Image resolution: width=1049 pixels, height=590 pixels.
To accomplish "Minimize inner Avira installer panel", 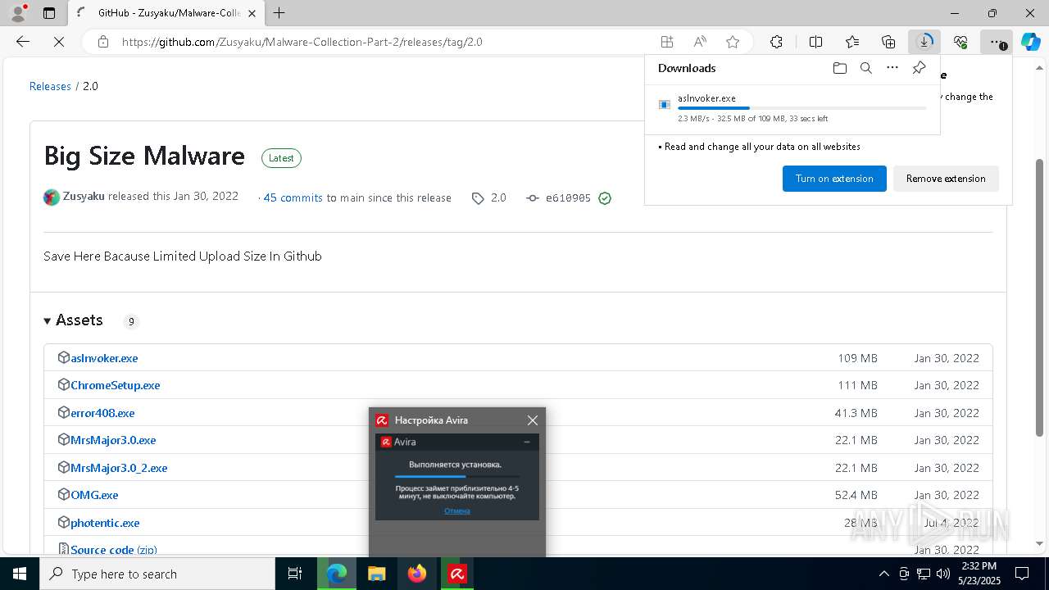I will pos(527,442).
